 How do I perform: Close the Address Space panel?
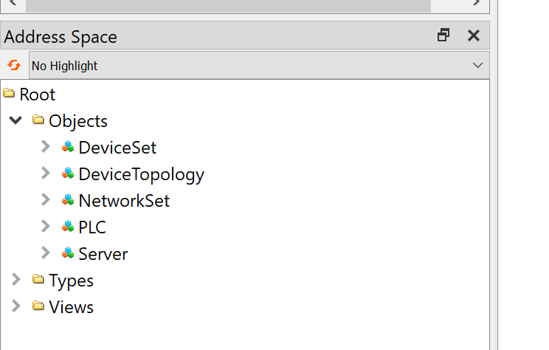pos(474,35)
